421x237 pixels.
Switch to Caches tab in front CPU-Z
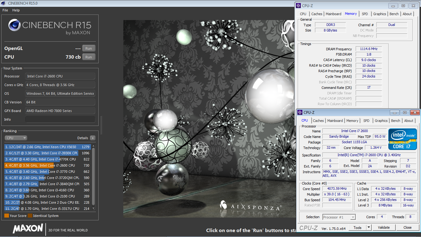[x=318, y=121]
